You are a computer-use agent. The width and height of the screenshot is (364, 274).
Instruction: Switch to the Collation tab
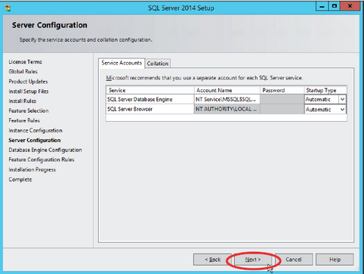tap(158, 64)
